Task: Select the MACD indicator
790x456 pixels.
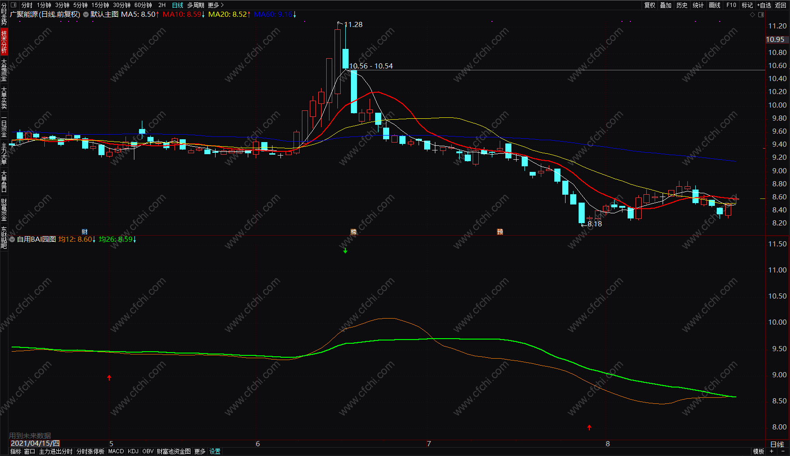Action: point(116,452)
